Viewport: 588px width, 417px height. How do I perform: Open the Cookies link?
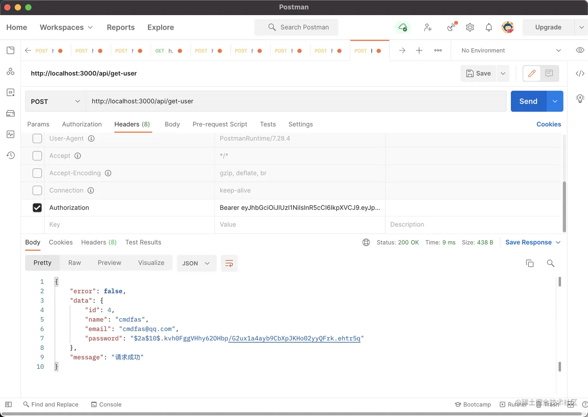(x=548, y=124)
